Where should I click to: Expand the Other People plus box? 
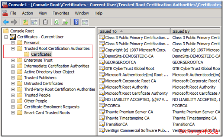point(13,101)
